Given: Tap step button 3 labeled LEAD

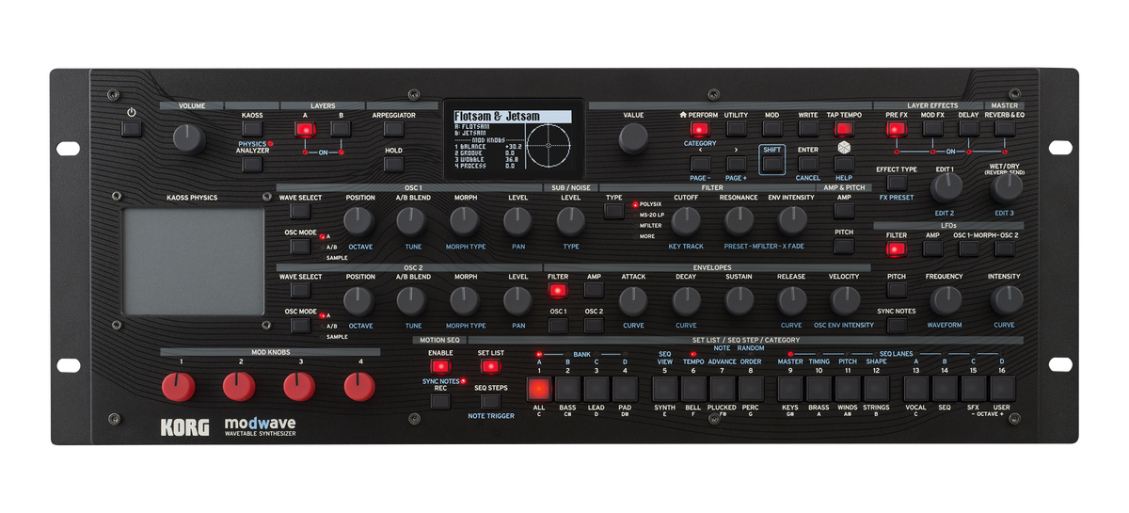Looking at the screenshot, I should pyautogui.click(x=596, y=389).
